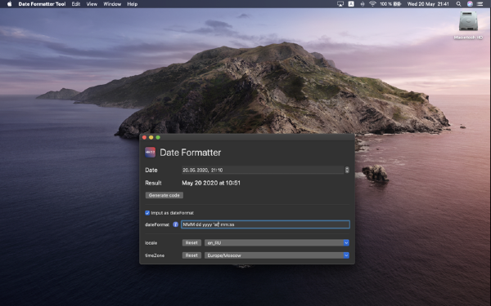Open the timeZone dropdown showing Europe/Moscow
The height and width of the screenshot is (306, 491).
pyautogui.click(x=277, y=255)
